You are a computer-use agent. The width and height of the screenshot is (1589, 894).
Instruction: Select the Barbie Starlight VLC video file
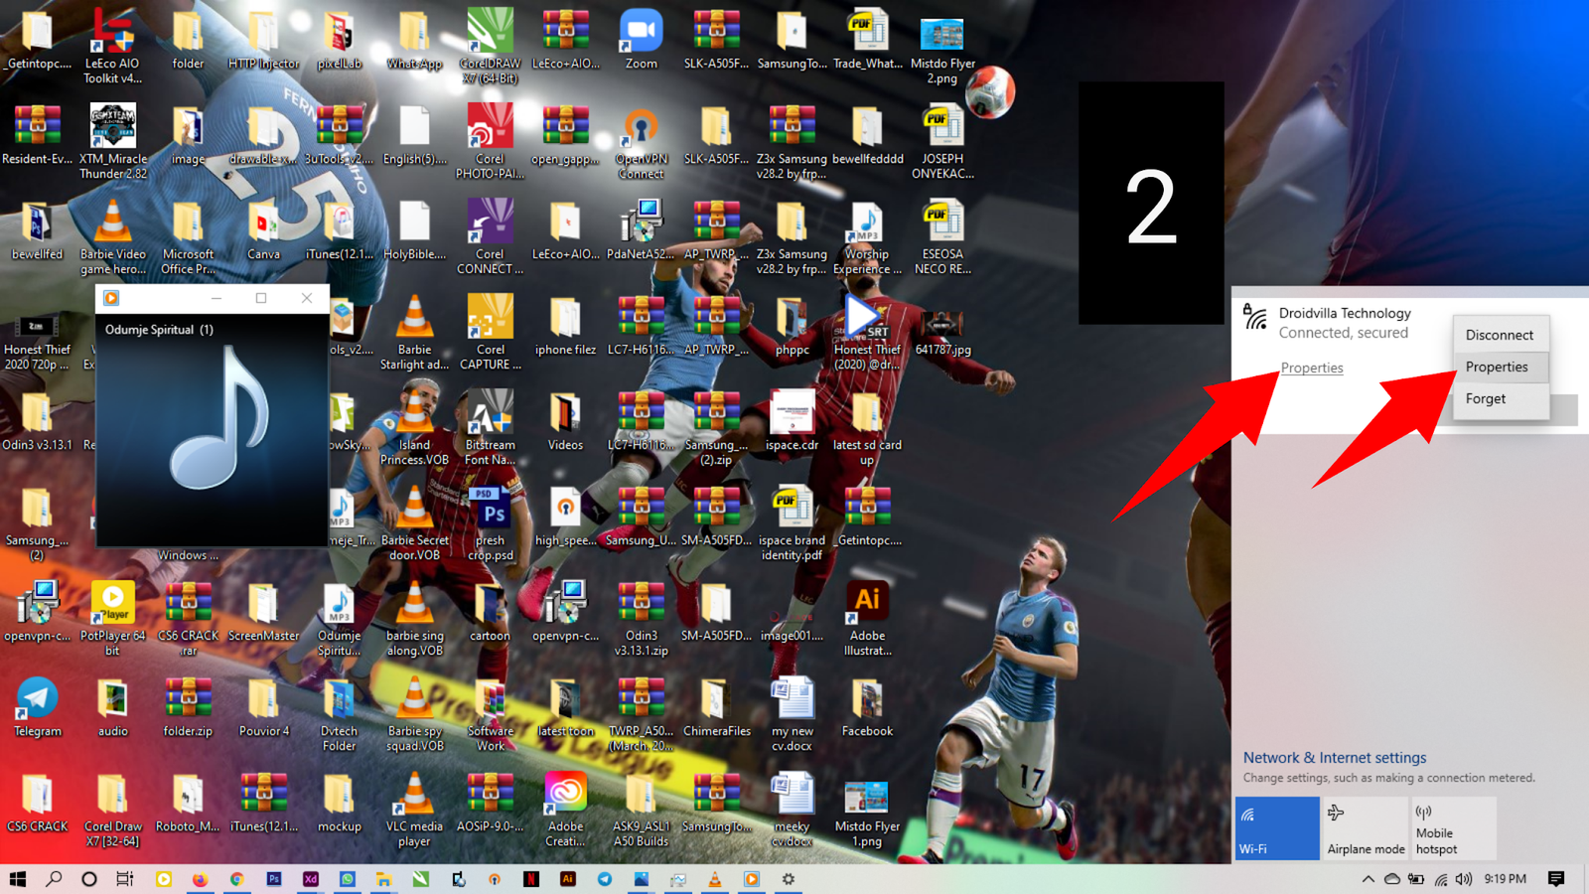click(x=414, y=333)
